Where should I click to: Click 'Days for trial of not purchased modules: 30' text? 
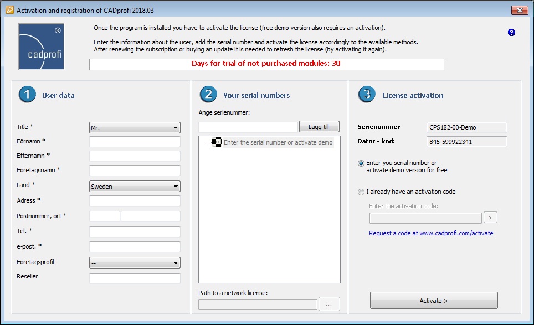(266, 64)
